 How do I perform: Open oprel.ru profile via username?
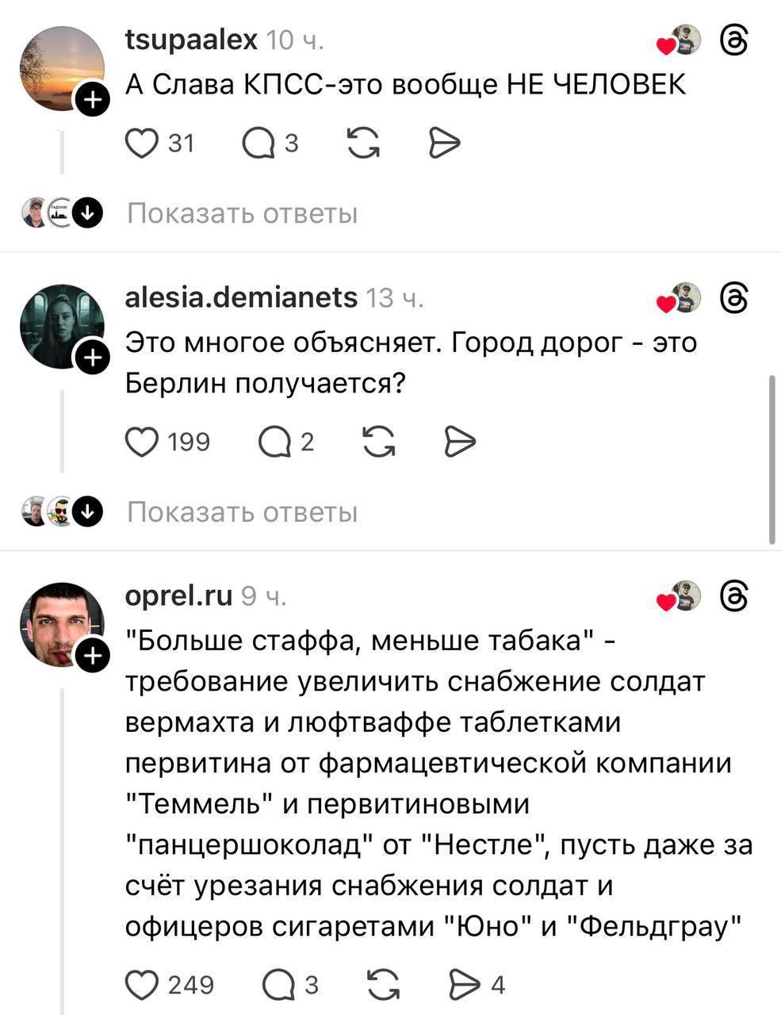pyautogui.click(x=178, y=595)
